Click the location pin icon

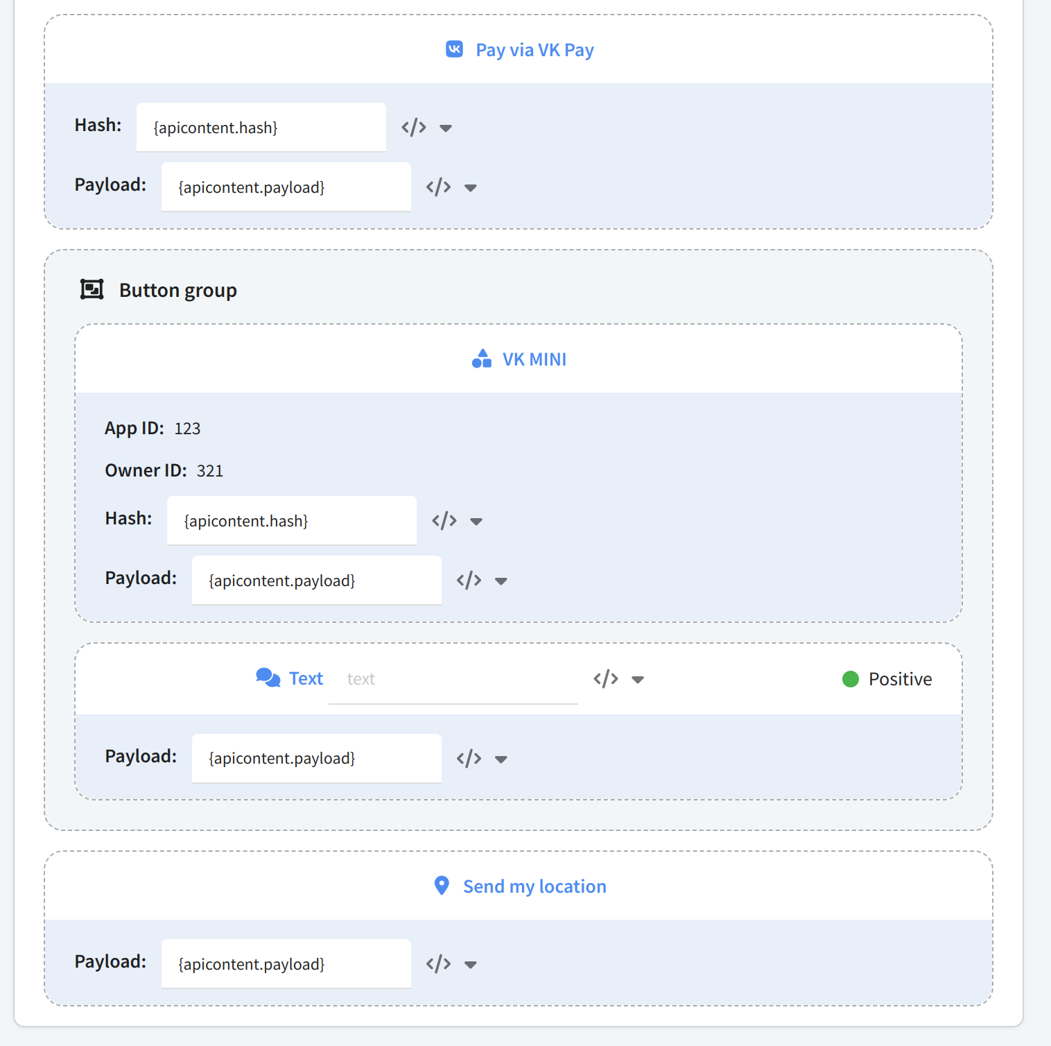click(442, 886)
